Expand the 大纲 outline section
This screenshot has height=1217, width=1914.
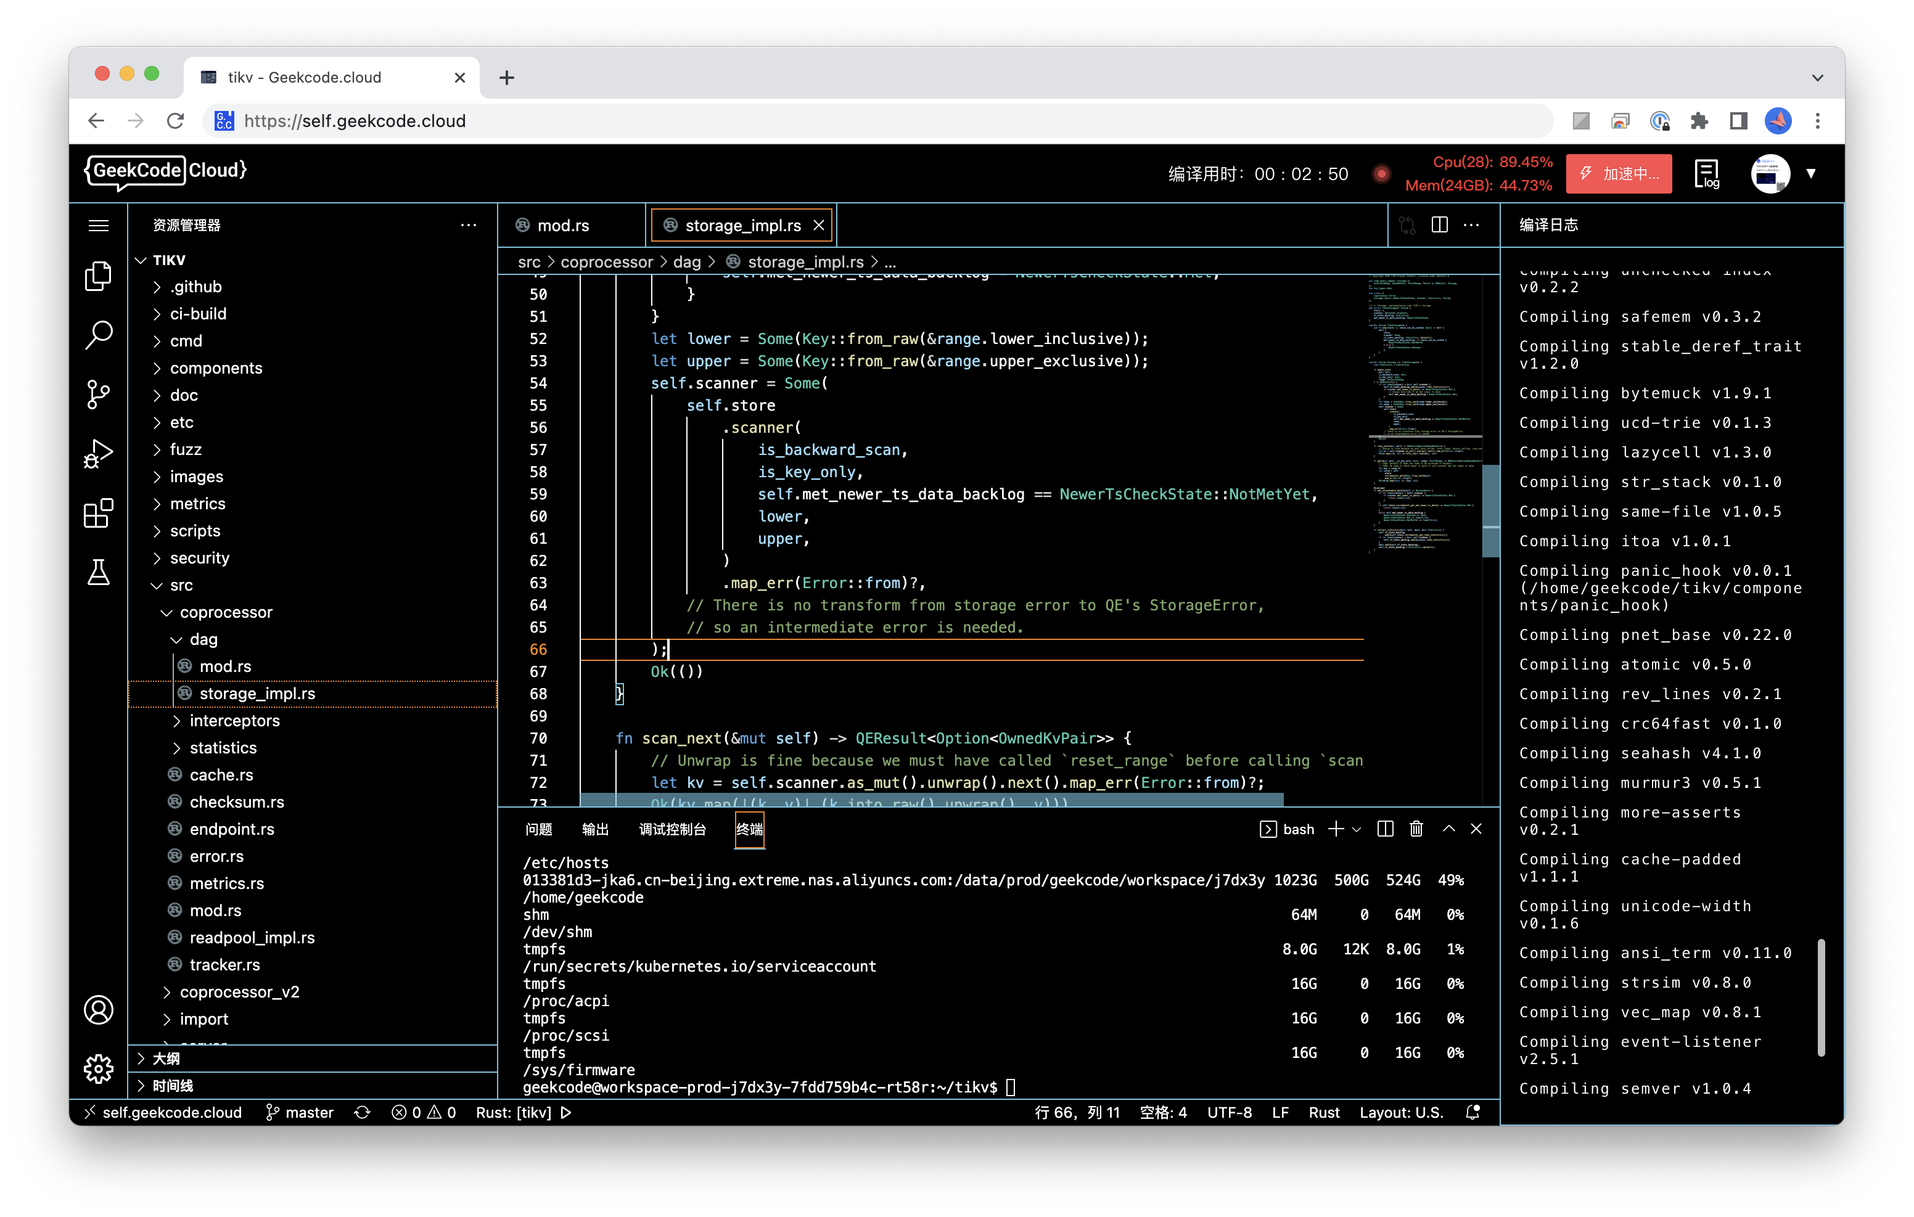click(166, 1058)
